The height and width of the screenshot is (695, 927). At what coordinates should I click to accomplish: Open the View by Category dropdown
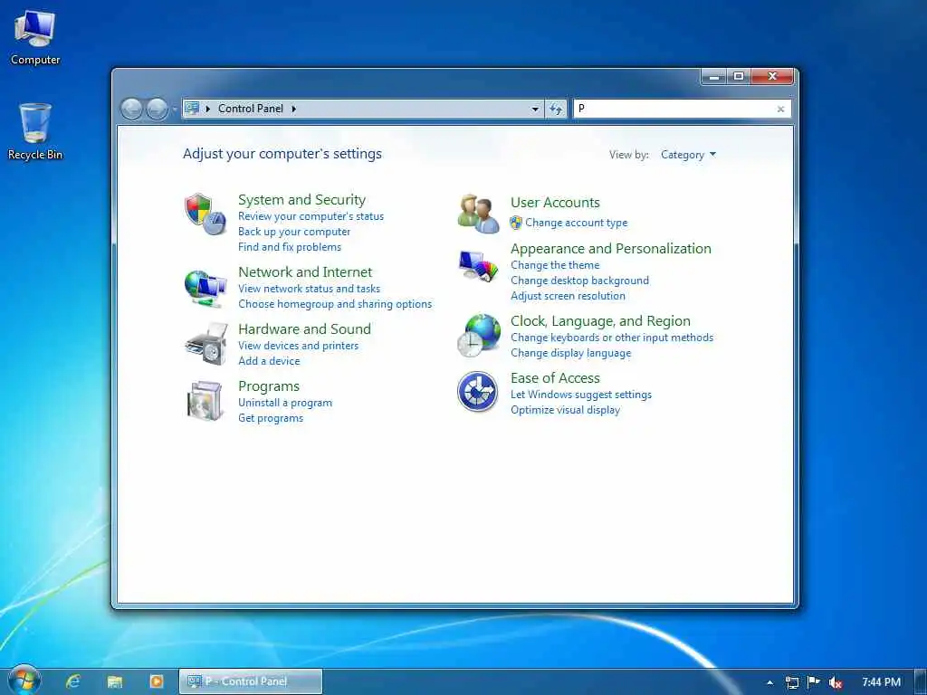[x=688, y=155]
